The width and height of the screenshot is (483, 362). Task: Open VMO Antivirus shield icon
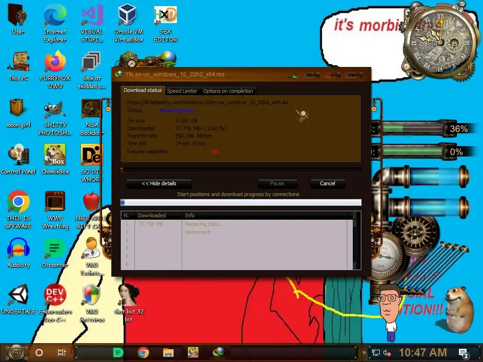point(92,304)
